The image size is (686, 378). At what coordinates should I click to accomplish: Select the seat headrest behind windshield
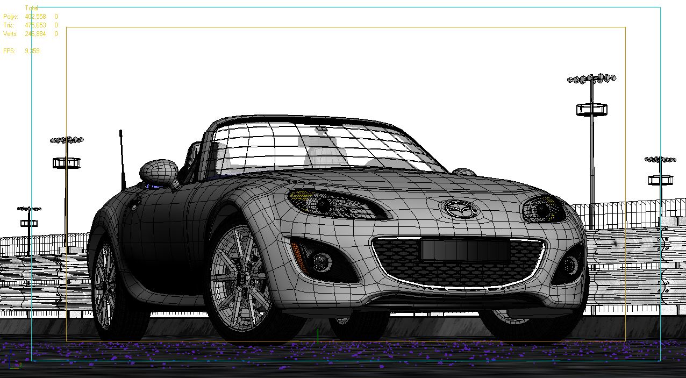pos(317,141)
